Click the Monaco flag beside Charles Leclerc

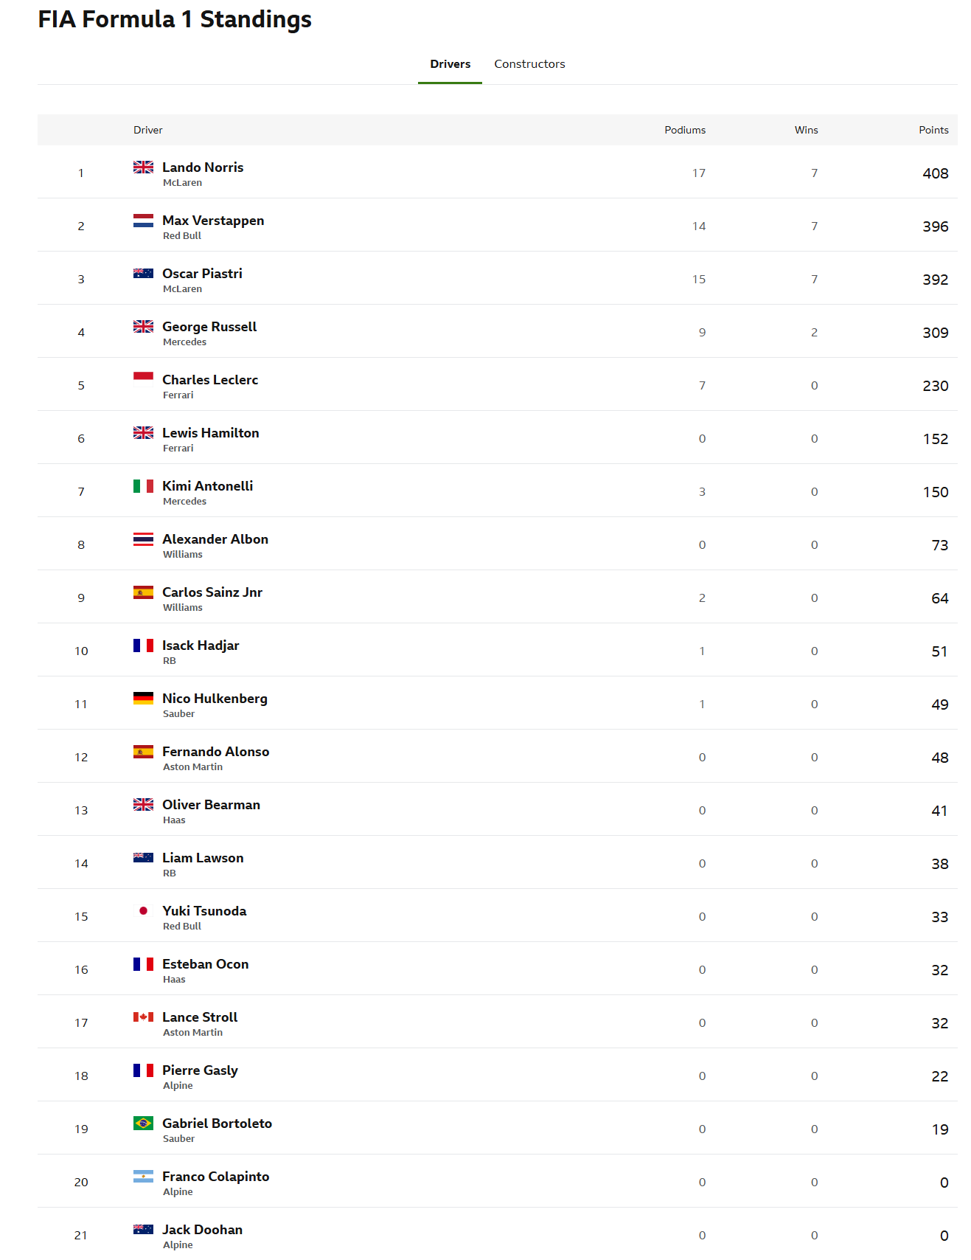pos(143,379)
